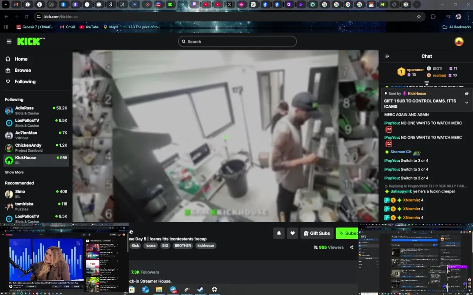Viewport: 473px width, 295px height.
Task: Go back in browser
Action: [x=6, y=16]
